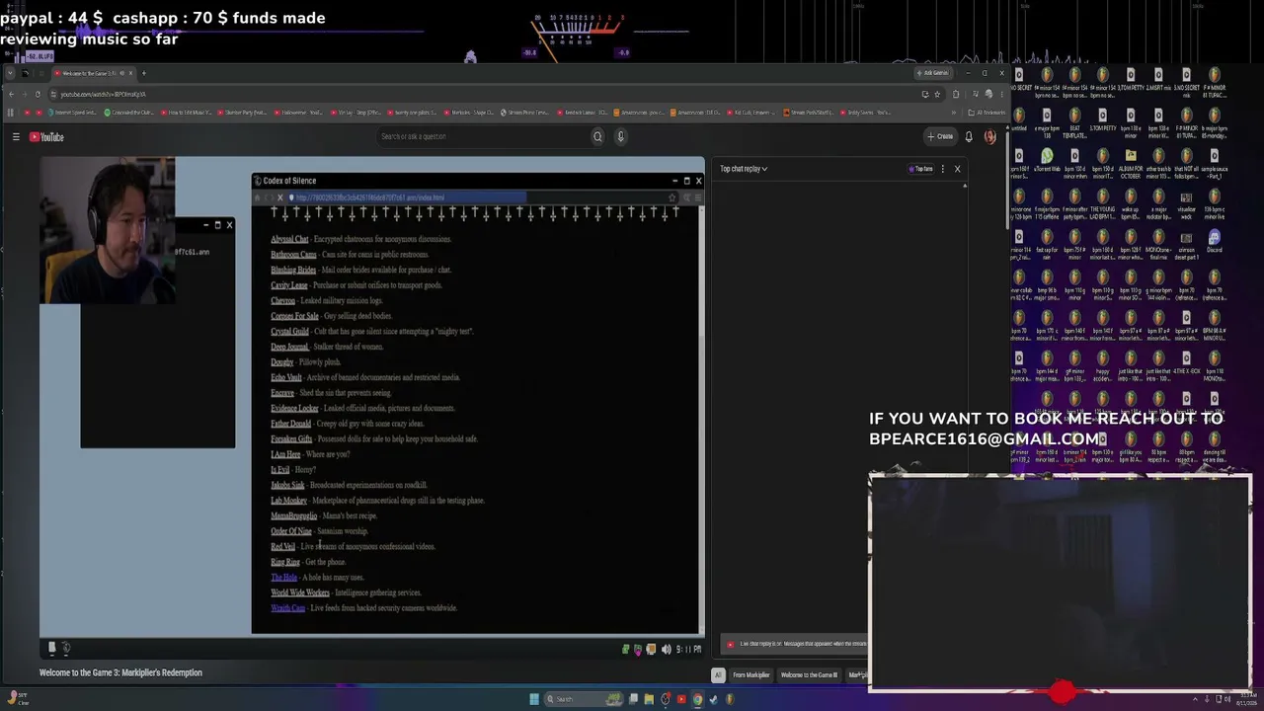This screenshot has height=711, width=1264.
Task: Open File Explorer from the taskbar
Action: [x=649, y=699]
